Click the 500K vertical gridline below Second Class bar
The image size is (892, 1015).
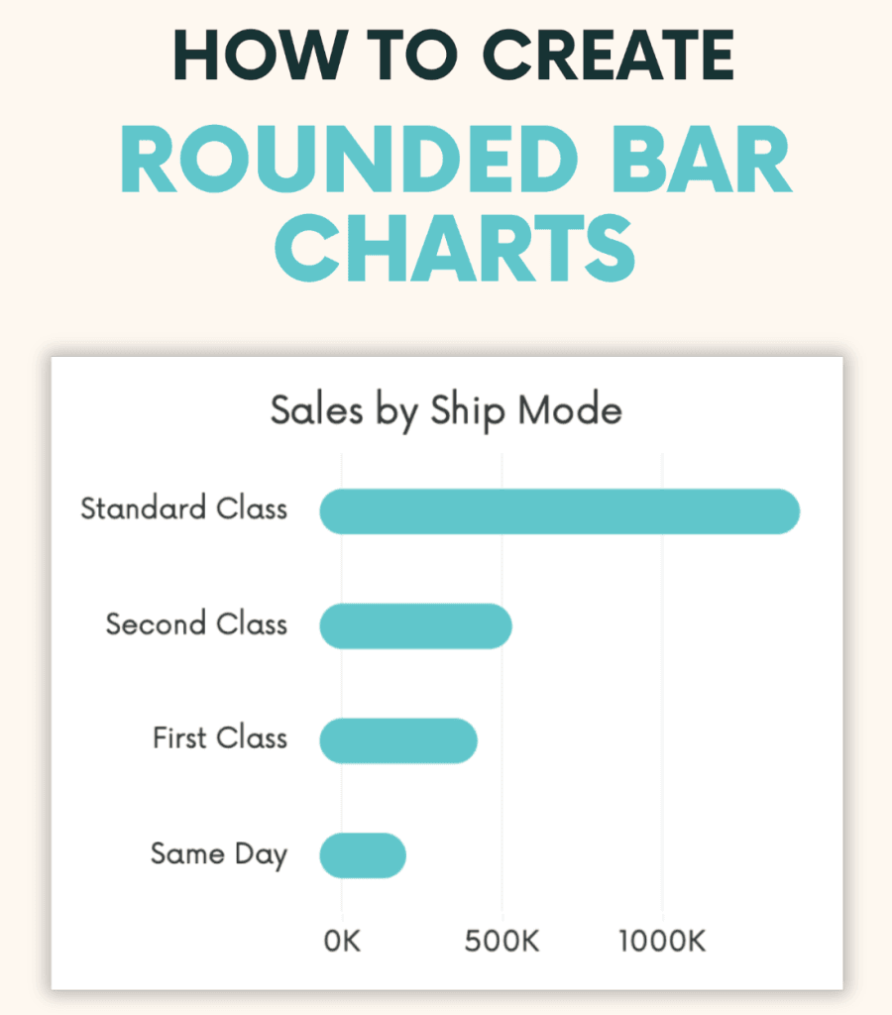click(502, 684)
